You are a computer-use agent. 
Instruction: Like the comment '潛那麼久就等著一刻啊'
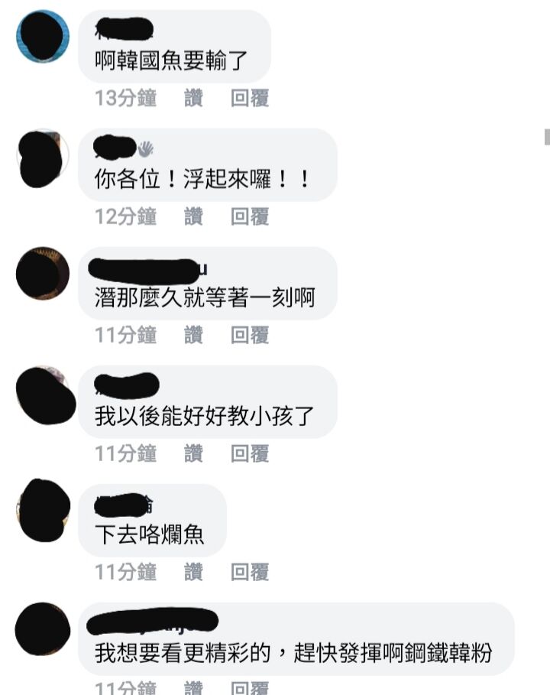193,335
